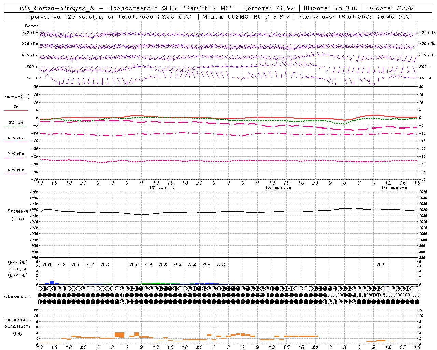Click the tallest blue precipitation bar near hour 15

[52, 283]
